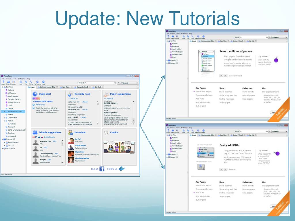Open the tab list arrow in left window
This screenshot has height=221, width=295.
pyautogui.click(x=138, y=87)
